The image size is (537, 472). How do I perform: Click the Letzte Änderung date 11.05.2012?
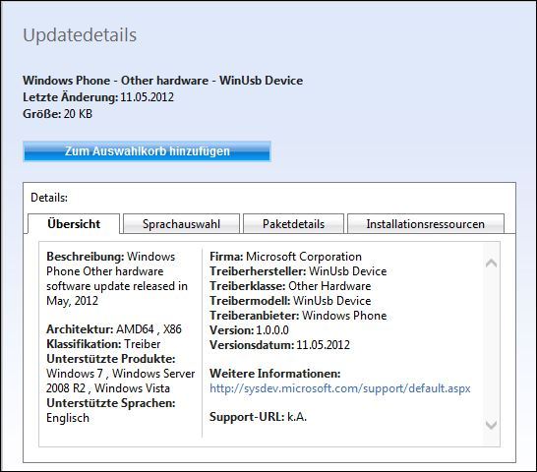[x=147, y=97]
